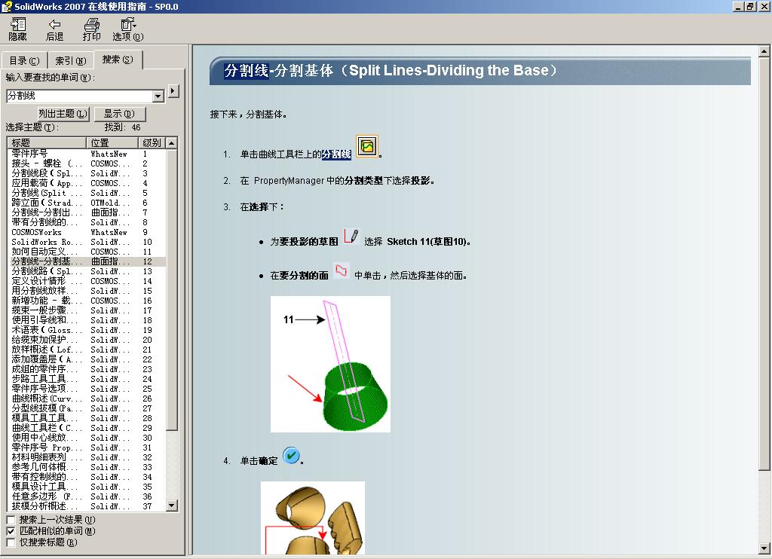Select the topic 分割线路 (Spl...
This screenshot has width=772, height=559.
[87, 271]
